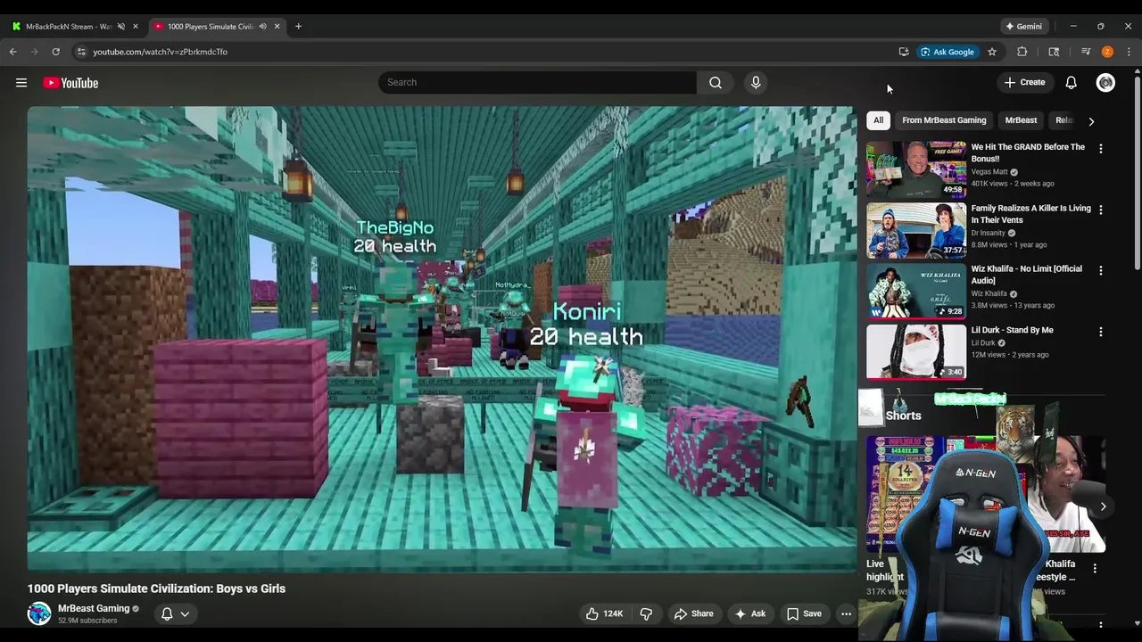The width and height of the screenshot is (1142, 642).
Task: Open the Lil Durk Stand By Me thumbnail
Action: point(916,351)
